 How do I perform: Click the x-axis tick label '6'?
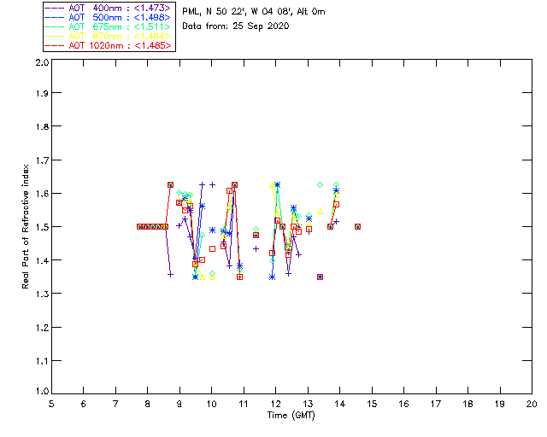coord(84,404)
